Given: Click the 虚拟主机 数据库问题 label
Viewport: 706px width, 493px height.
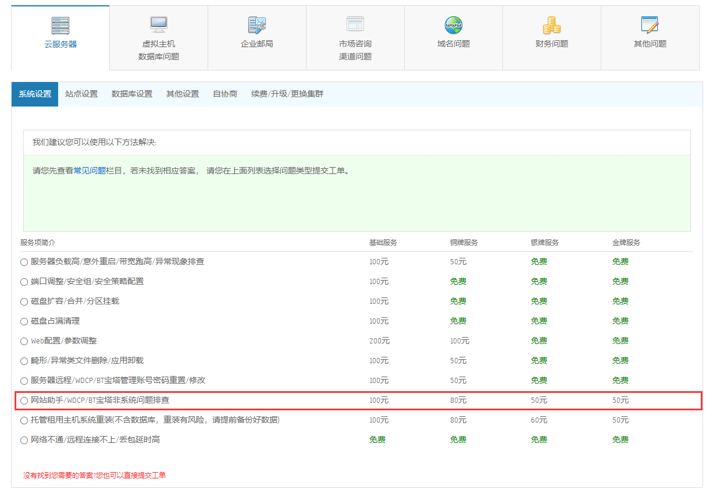Looking at the screenshot, I should 159,51.
